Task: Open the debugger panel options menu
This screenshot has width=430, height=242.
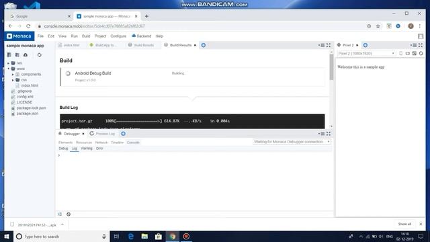Action: (x=322, y=134)
